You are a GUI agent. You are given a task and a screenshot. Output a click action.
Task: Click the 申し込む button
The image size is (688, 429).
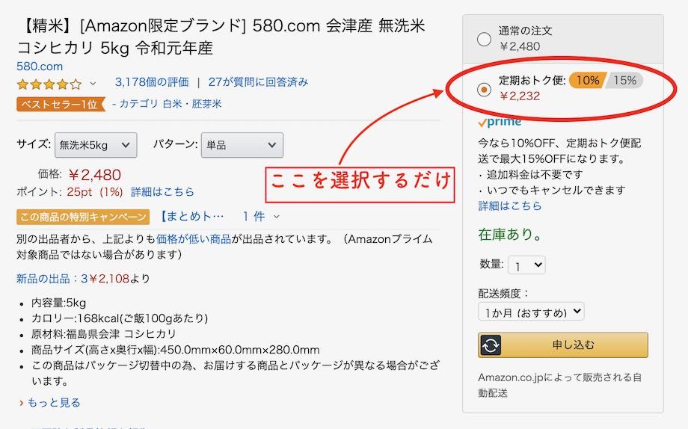click(563, 345)
